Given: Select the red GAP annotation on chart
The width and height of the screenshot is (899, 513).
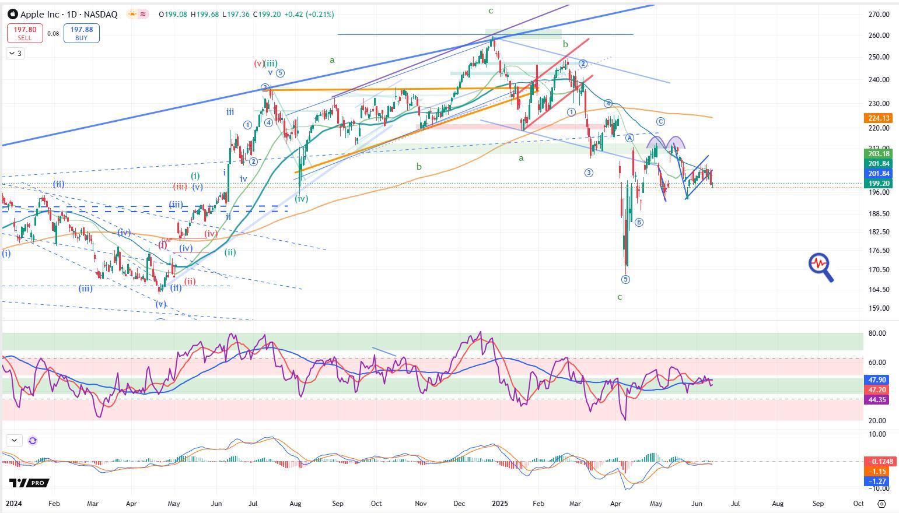Looking at the screenshot, I should point(167,240).
